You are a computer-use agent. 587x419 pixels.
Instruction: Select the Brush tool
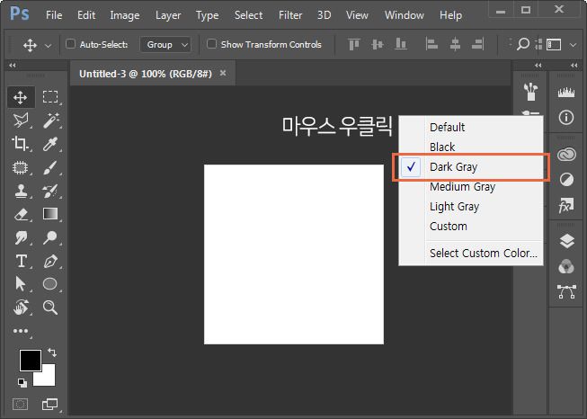50,167
